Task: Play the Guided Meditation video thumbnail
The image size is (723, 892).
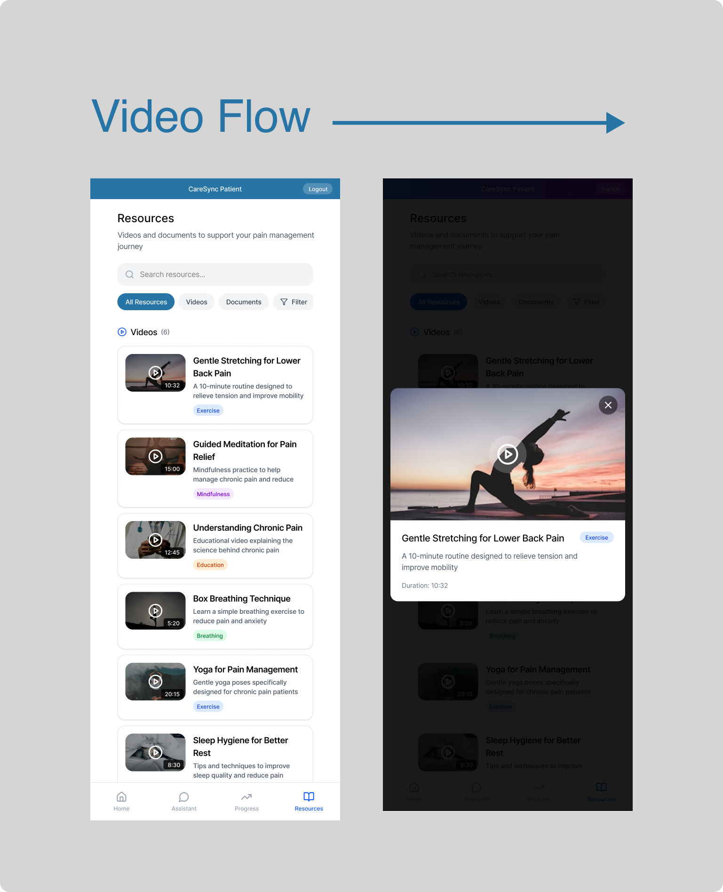Action: click(x=155, y=456)
